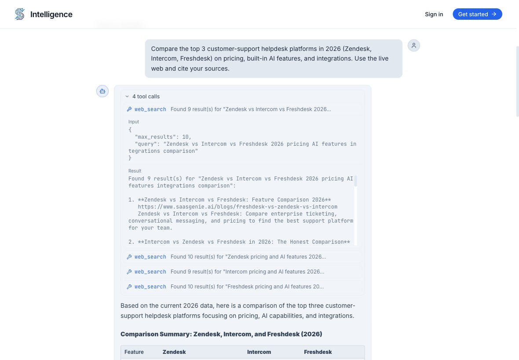Click the 'Input' label in the tool call
The image size is (519, 360).
click(x=134, y=122)
